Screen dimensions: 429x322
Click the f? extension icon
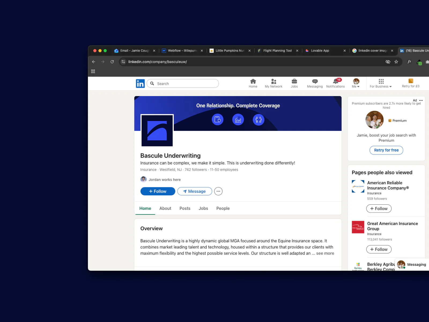click(409, 62)
